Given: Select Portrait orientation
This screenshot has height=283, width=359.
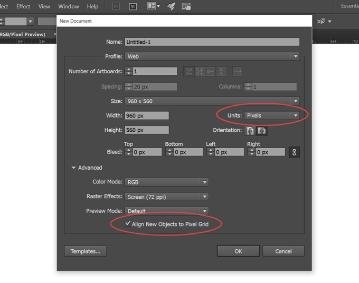Looking at the screenshot, I should tap(250, 131).
